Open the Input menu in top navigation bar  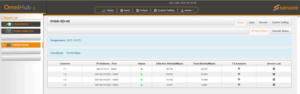(x=125, y=10)
